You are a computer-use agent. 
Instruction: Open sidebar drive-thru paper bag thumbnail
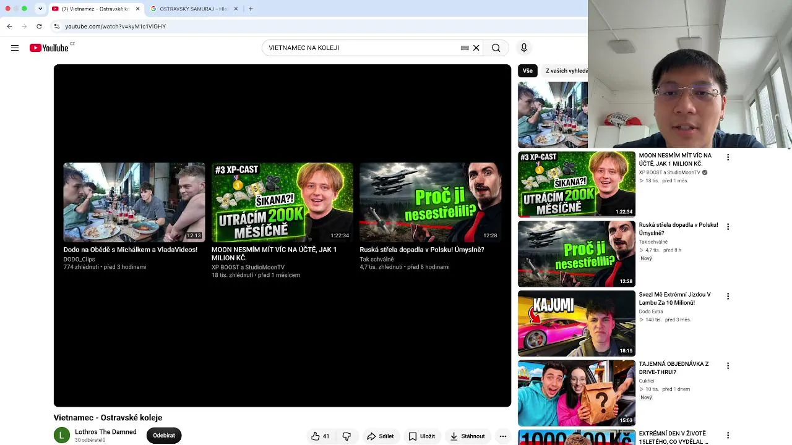tap(577, 393)
